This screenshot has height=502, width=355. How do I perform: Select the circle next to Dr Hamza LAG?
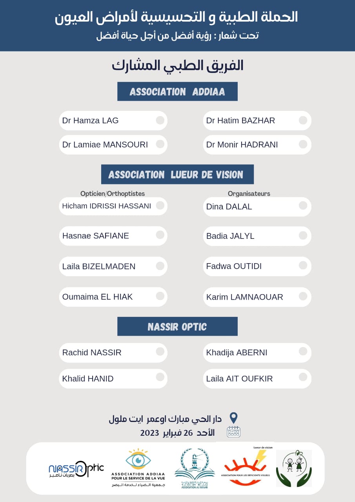coord(160,120)
